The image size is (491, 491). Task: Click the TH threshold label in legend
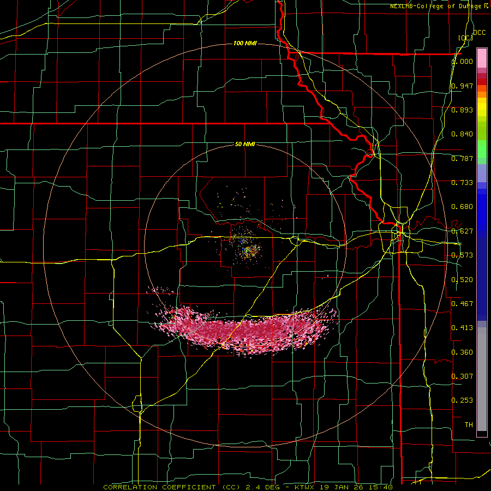[469, 425]
